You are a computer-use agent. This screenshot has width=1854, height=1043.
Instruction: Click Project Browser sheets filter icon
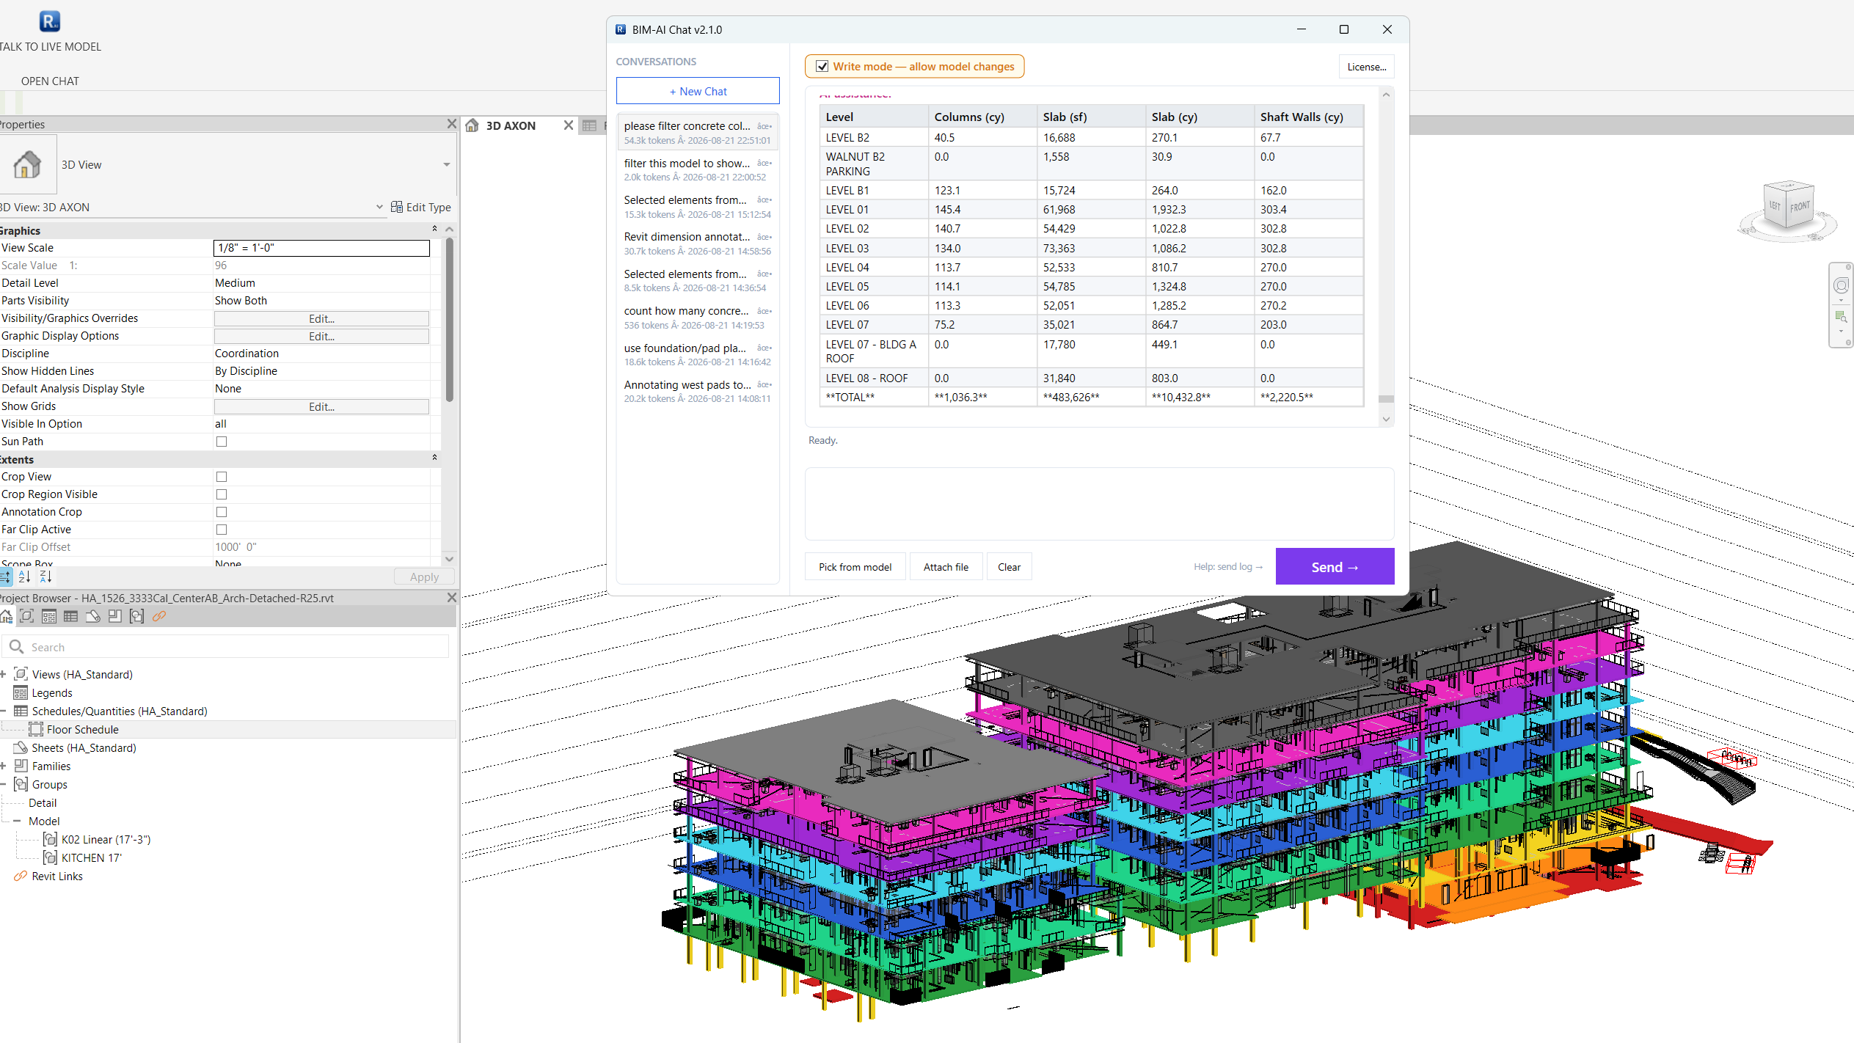[93, 616]
